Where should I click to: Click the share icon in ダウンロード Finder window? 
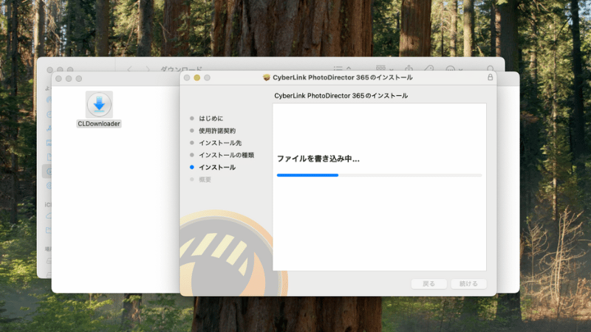point(409,68)
